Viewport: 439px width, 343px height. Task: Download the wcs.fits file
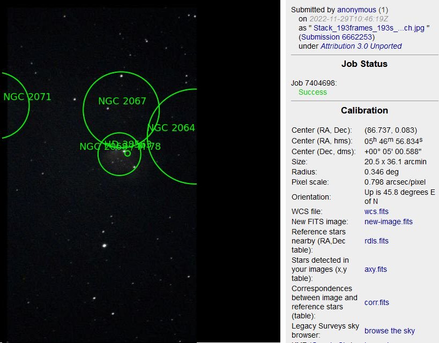(x=376, y=211)
